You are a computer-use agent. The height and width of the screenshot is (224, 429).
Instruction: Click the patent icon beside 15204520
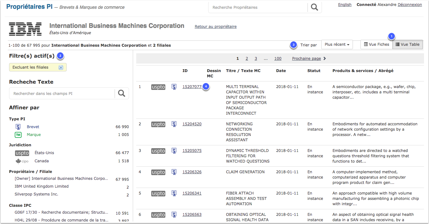(174, 124)
